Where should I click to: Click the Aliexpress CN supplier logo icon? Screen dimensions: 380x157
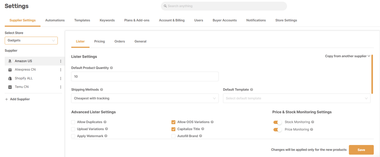point(10,70)
